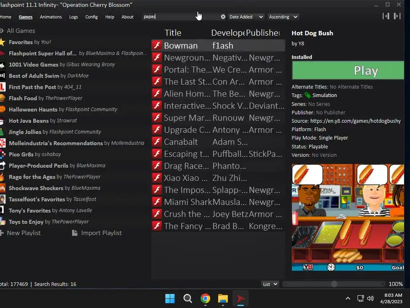Click the Rage for the Ages flame icon

(2, 177)
